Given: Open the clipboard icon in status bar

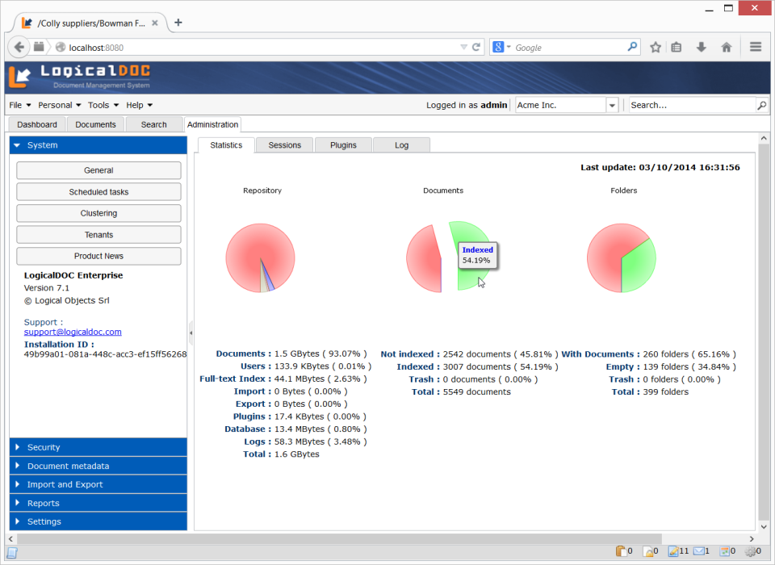Looking at the screenshot, I should (x=621, y=550).
